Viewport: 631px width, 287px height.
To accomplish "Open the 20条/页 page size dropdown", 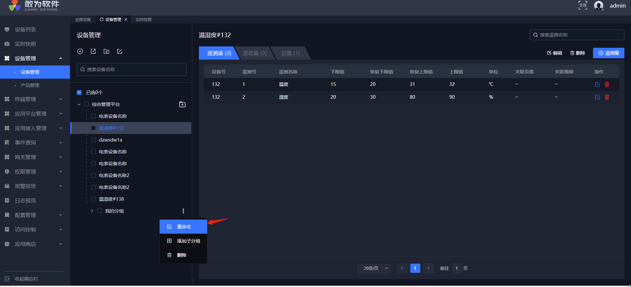I will (x=374, y=268).
